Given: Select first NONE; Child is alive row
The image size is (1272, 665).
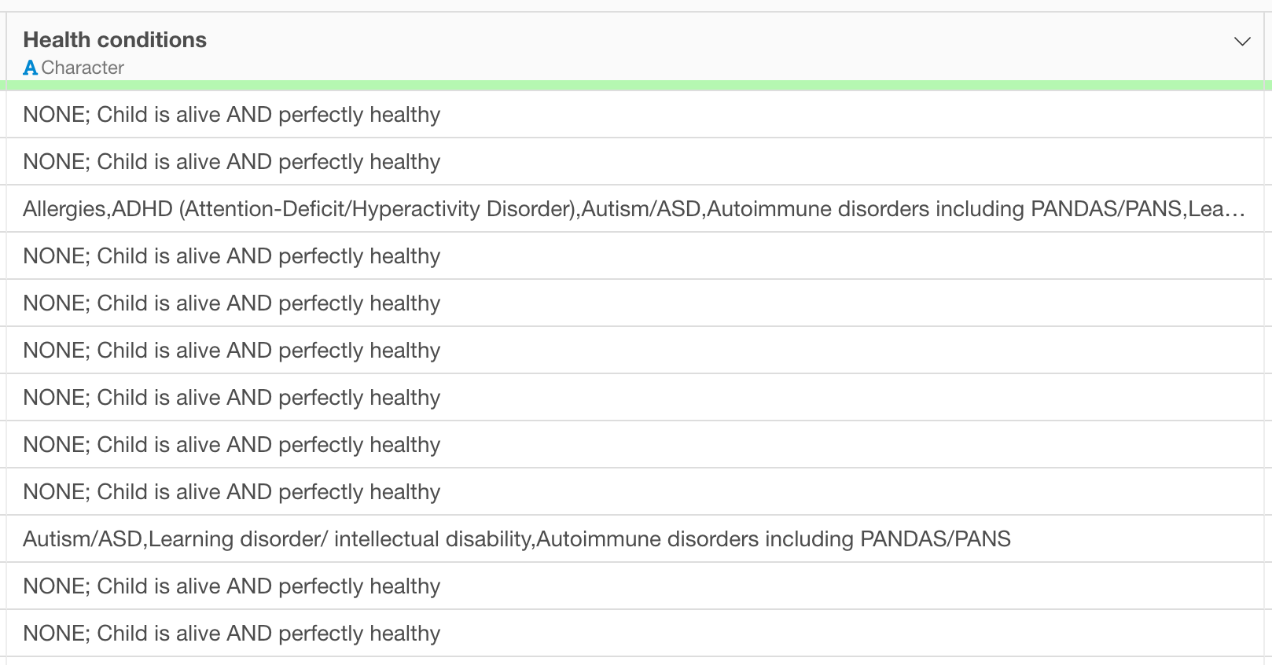Looking at the screenshot, I should 634,115.
